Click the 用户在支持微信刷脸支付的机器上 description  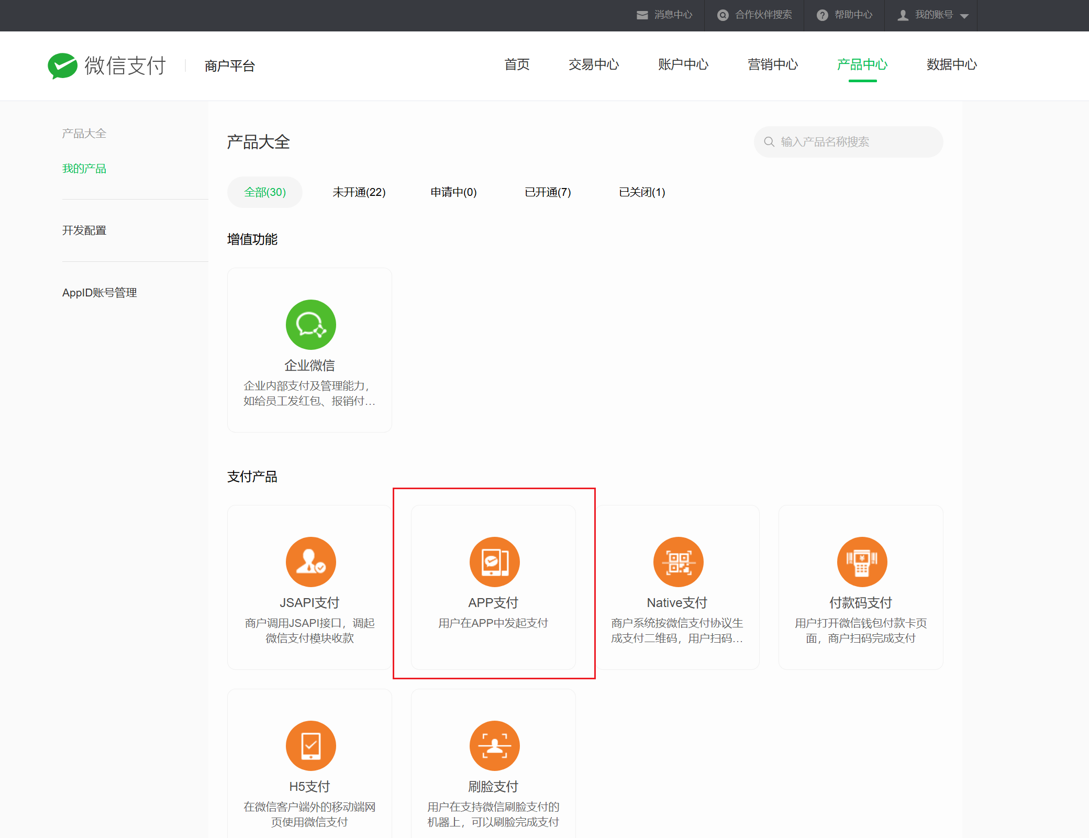[x=493, y=814]
